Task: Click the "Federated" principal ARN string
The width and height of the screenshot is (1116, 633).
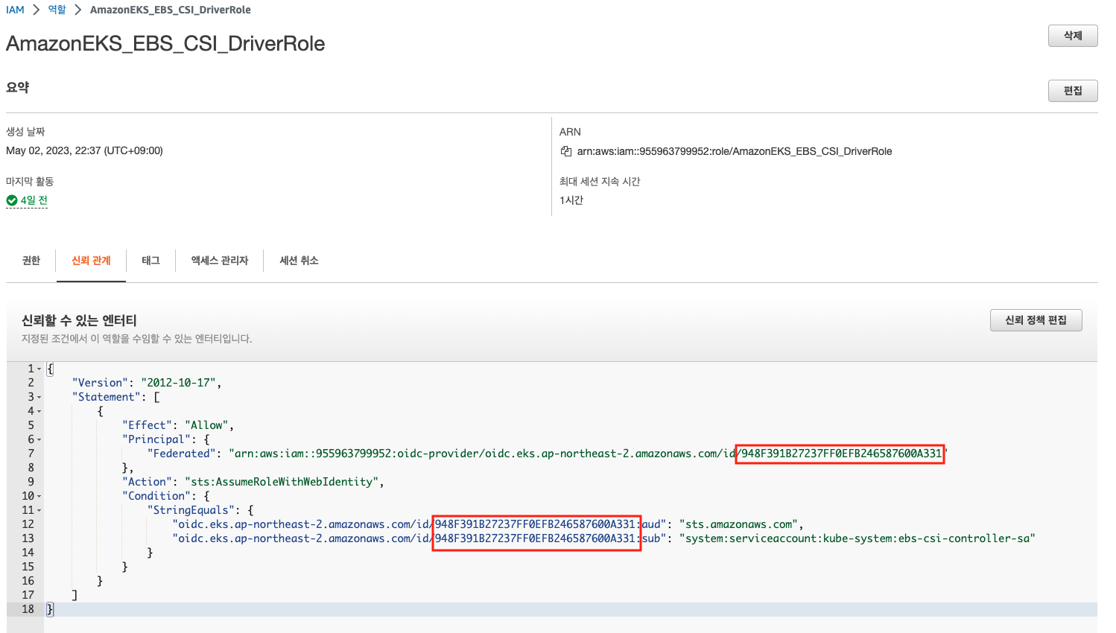Action: [x=589, y=454]
